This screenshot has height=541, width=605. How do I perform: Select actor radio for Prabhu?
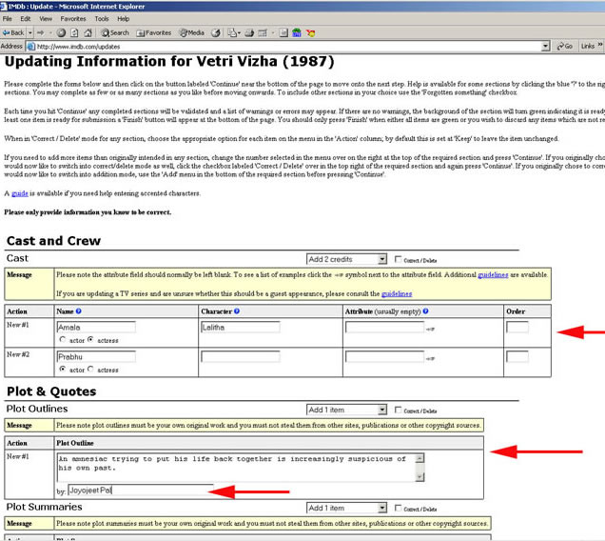pos(62,369)
